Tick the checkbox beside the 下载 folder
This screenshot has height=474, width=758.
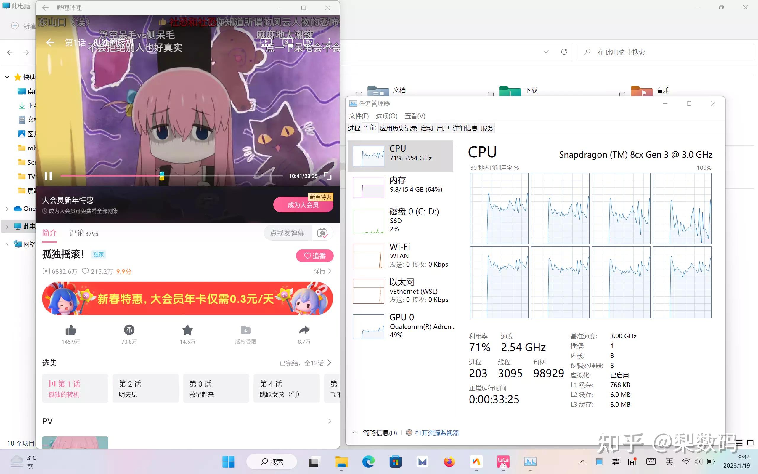pos(491,94)
